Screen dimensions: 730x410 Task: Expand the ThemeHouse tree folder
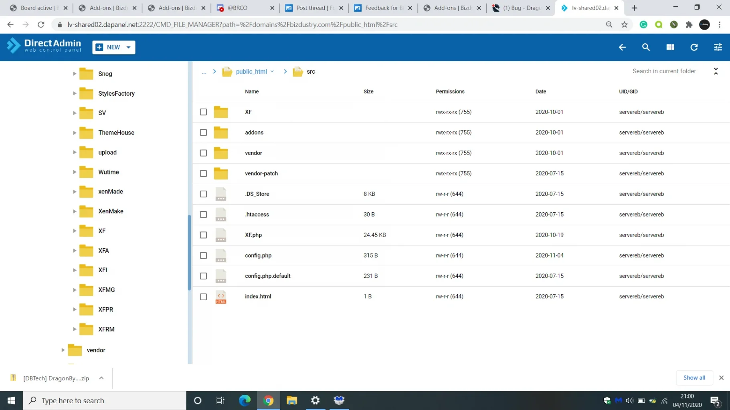pyautogui.click(x=75, y=133)
